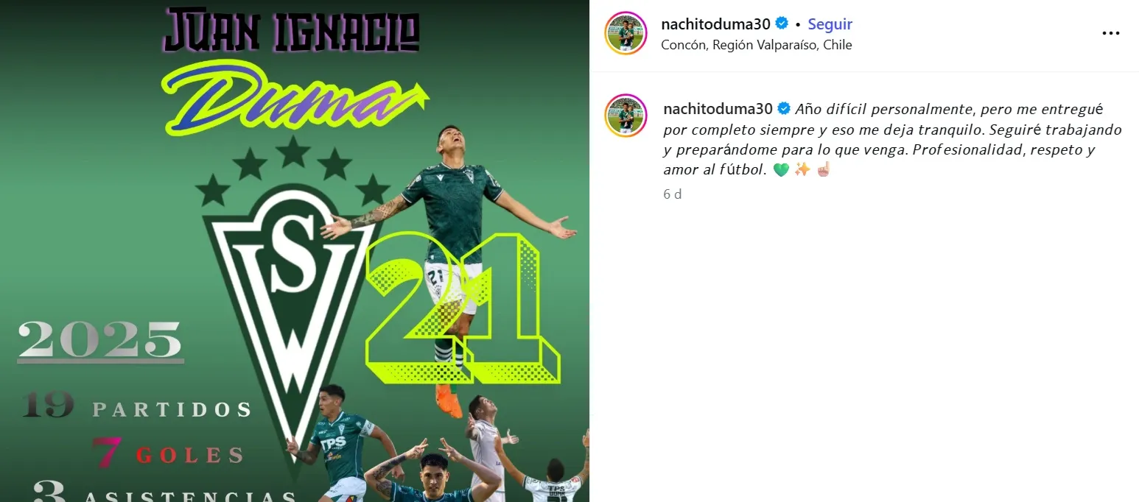
Task: Open the profile avatar beside the caption
Action: pos(625,116)
